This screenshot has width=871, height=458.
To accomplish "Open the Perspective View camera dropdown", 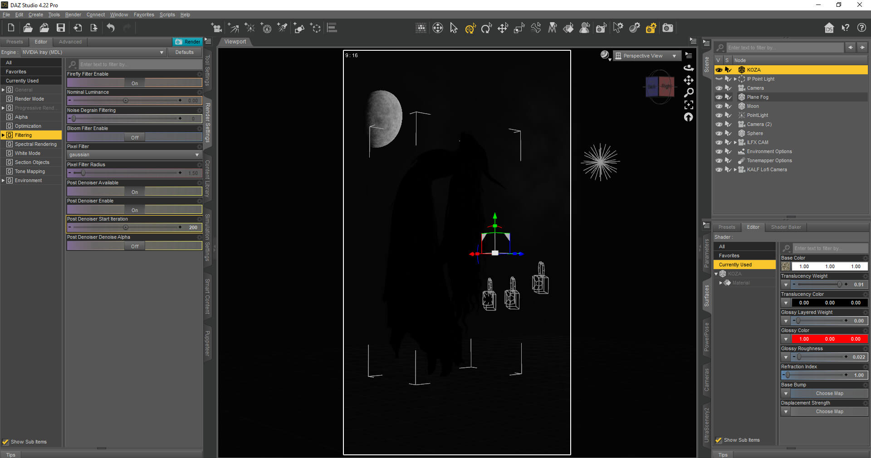I will pos(647,56).
